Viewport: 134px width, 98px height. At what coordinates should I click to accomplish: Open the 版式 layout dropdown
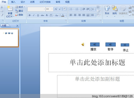[20, 7]
